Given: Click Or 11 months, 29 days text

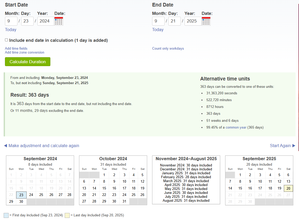Looking at the screenshot, I should pos(47,111).
